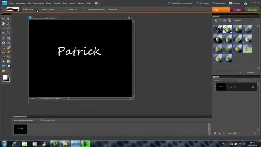Select the blue Rectangle shape tool
261x147 pixels.
tap(4, 66)
